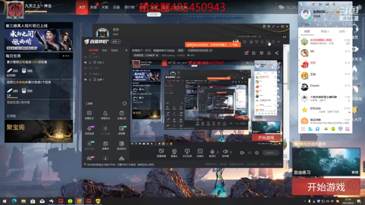
Task: Open the layout grid icon above preview
Action: [261, 53]
